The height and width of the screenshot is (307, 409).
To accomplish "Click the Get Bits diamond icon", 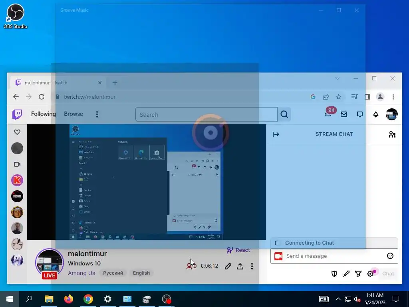I will pyautogui.click(x=375, y=114).
